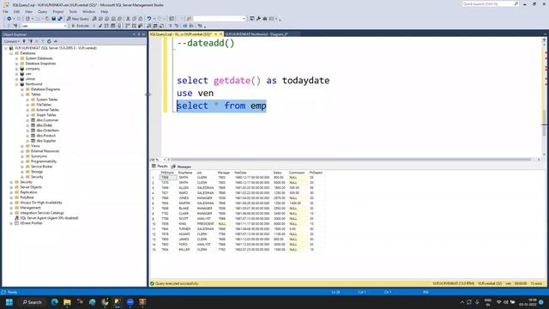Select dbo.OrderItem table in the tree
This screenshot has height=309, width=549.
coord(47,130)
